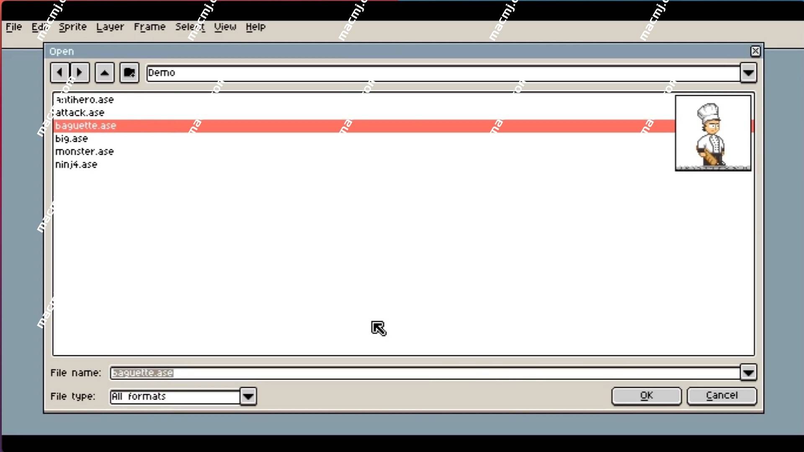Open the Layer menu
Screen dimensions: 804x452
(x=109, y=26)
